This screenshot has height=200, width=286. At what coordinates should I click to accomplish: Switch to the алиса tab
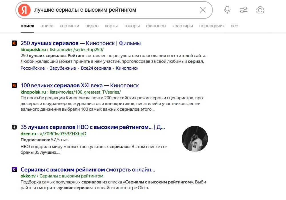pos(47,26)
